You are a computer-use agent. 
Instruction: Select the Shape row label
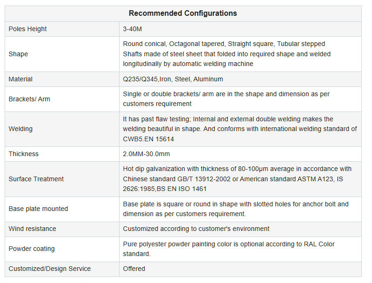pos(18,54)
